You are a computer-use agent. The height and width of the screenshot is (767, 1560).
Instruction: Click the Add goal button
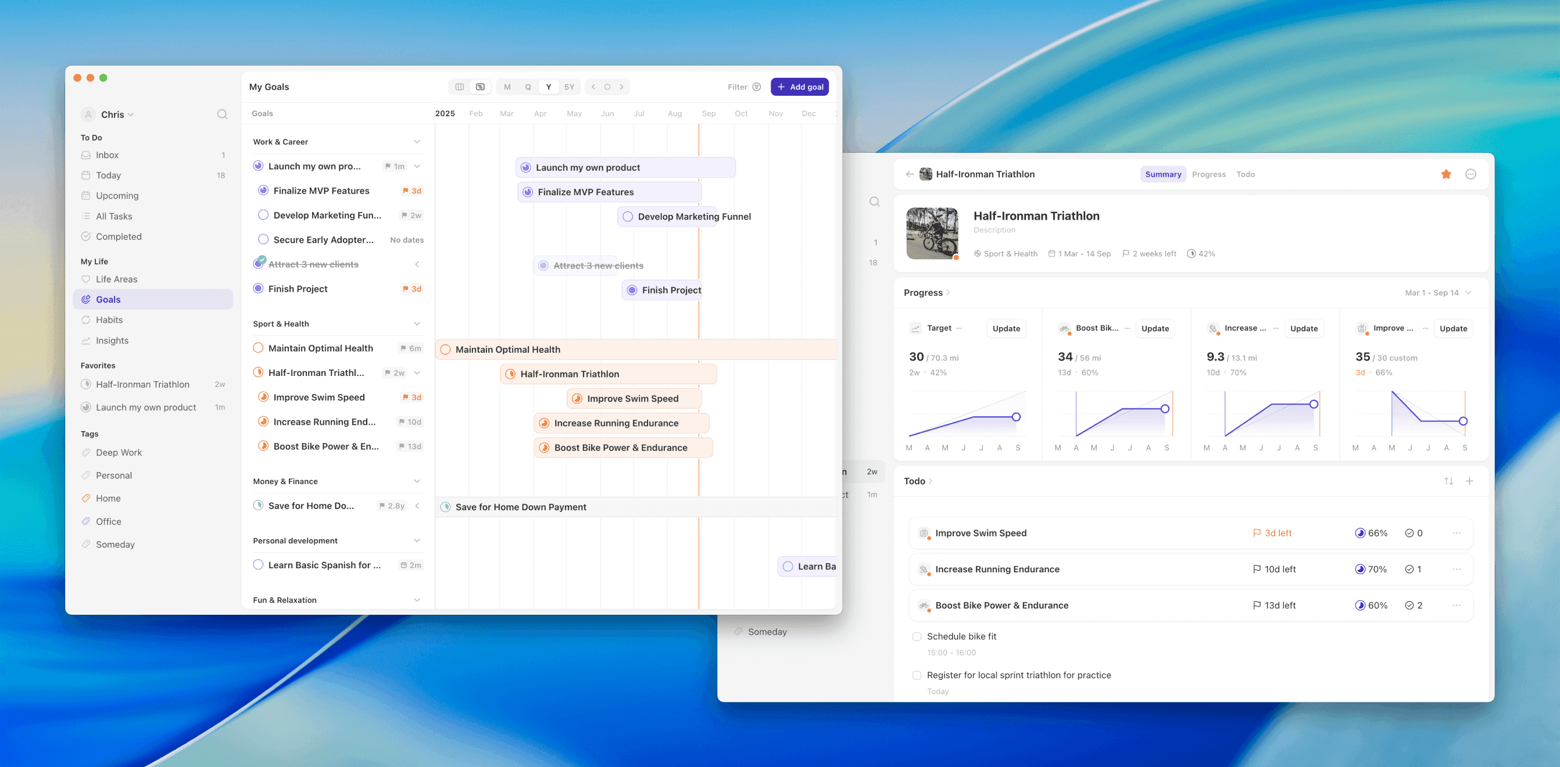click(x=799, y=87)
